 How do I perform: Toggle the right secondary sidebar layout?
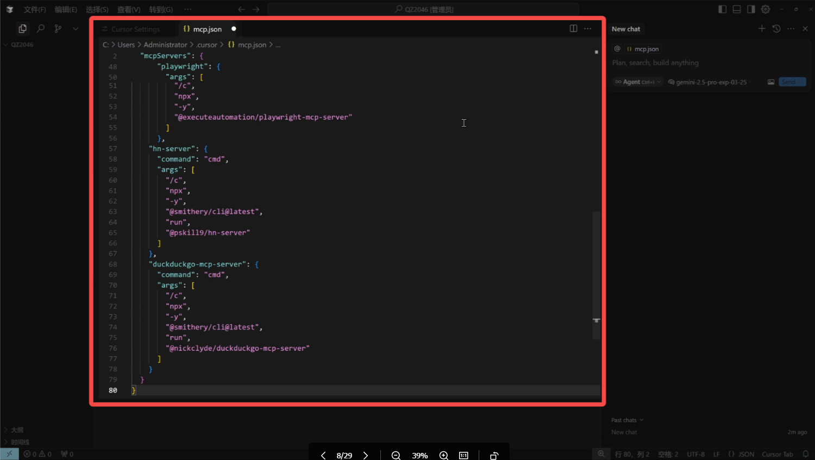pos(751,9)
